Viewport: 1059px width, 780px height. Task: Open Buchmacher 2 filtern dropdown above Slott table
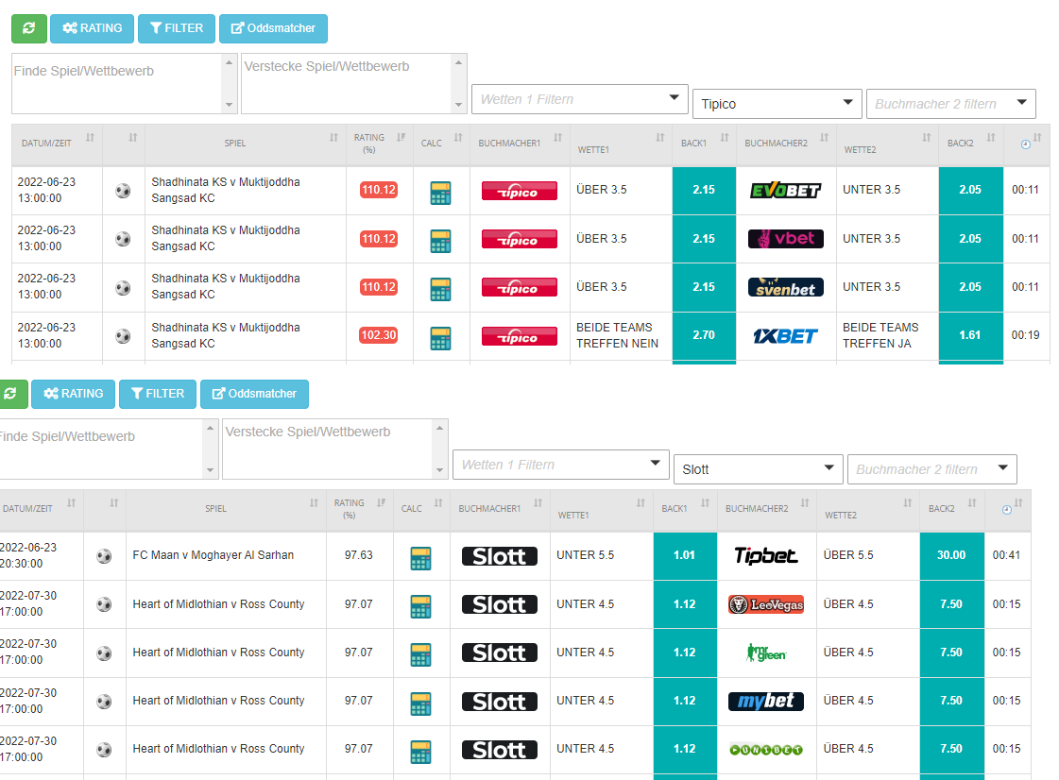coord(932,469)
